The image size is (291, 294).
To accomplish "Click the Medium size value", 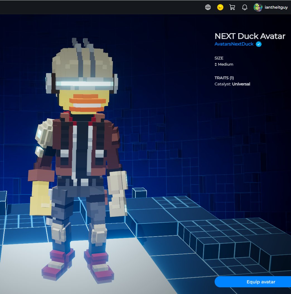I will [x=225, y=64].
